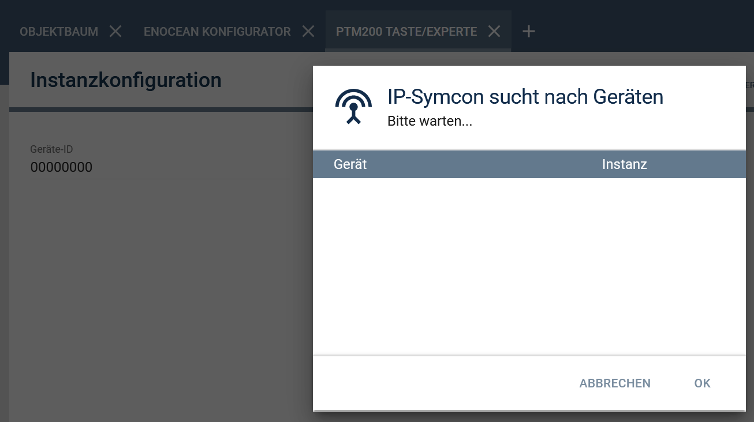Click the Instanzkonfiguration heading
The width and height of the screenshot is (754, 422).
[126, 80]
